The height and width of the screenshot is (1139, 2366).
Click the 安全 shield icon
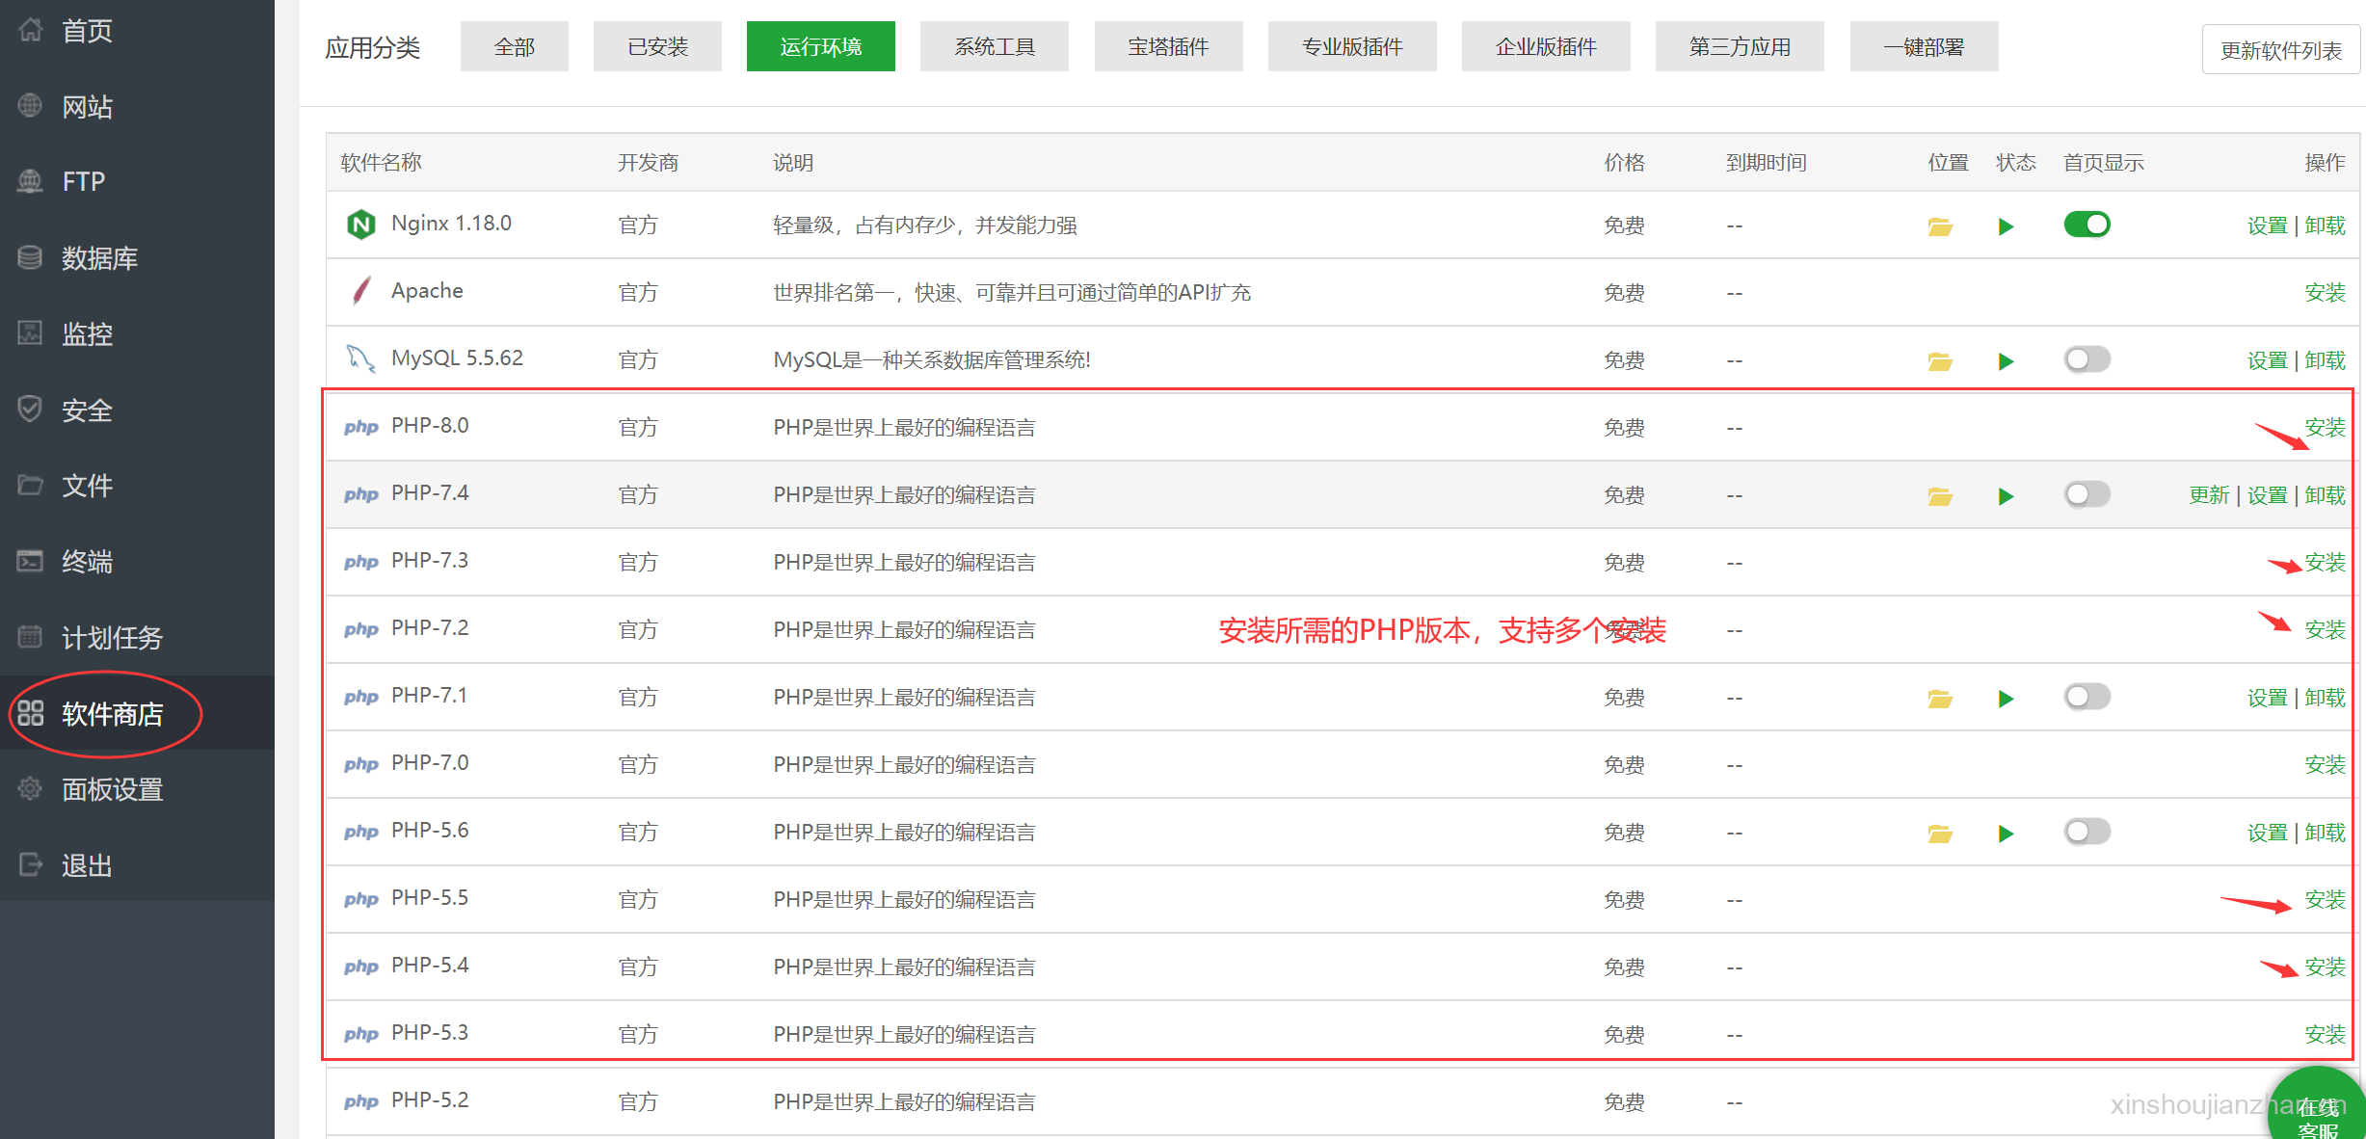point(30,410)
